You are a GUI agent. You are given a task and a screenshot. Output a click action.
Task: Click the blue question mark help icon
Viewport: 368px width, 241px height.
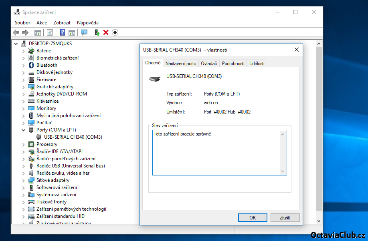(x=62, y=32)
